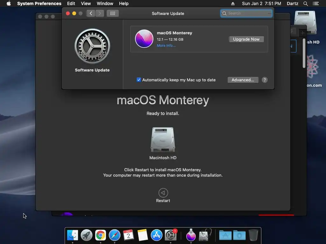The image size is (326, 244).
Task: Click the eject icon in menu bar
Action: (233, 3)
